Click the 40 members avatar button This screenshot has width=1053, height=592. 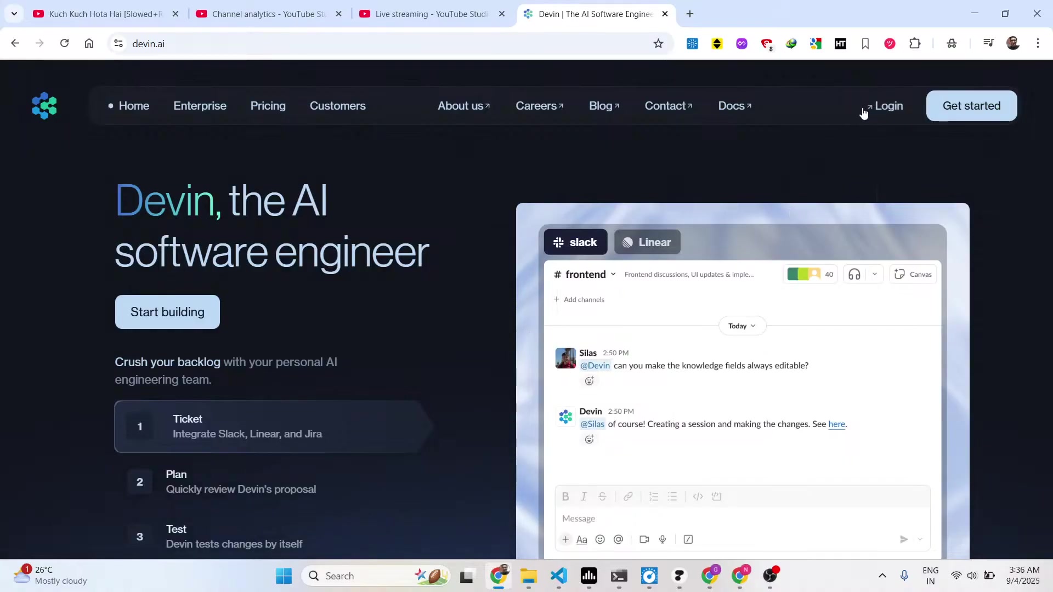810,274
